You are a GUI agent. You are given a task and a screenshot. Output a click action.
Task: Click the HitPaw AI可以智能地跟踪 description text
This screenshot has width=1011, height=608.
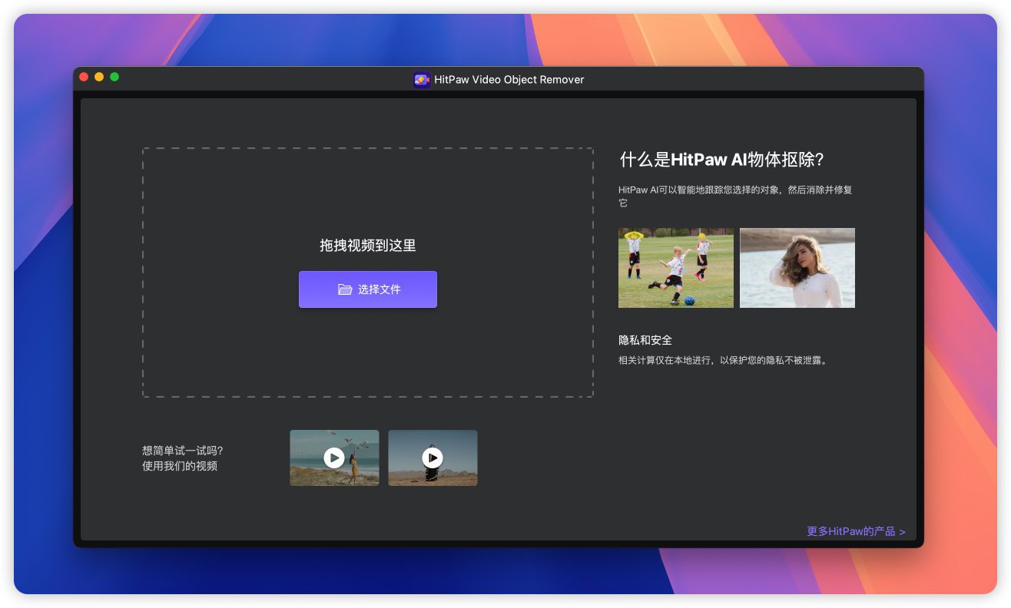[x=735, y=197]
